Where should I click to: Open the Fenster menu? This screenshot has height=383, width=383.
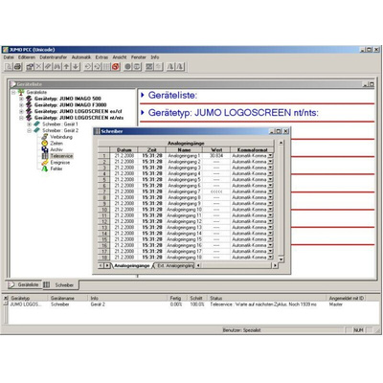pyautogui.click(x=139, y=57)
